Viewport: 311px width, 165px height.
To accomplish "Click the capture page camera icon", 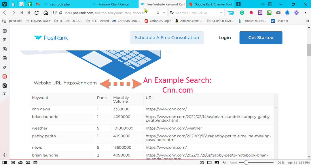I will click(x=202, y=162).
